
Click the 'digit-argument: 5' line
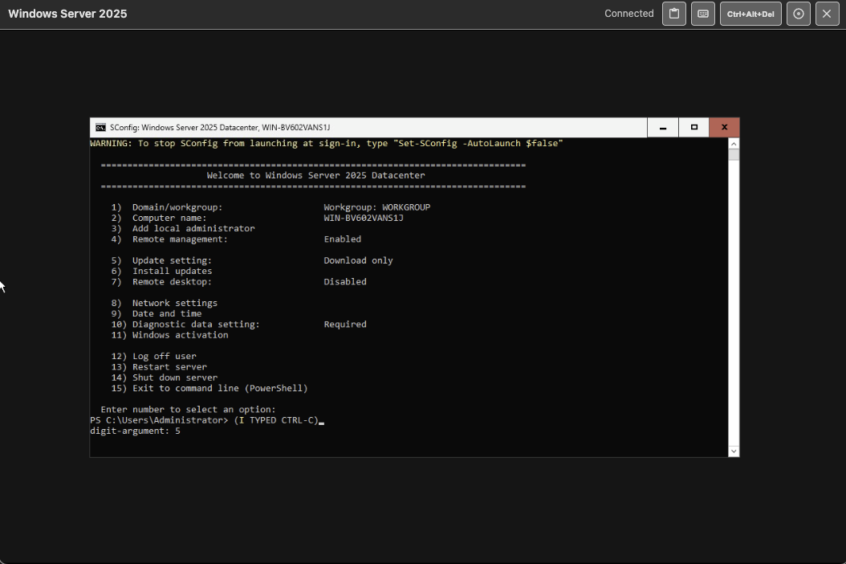coord(136,431)
